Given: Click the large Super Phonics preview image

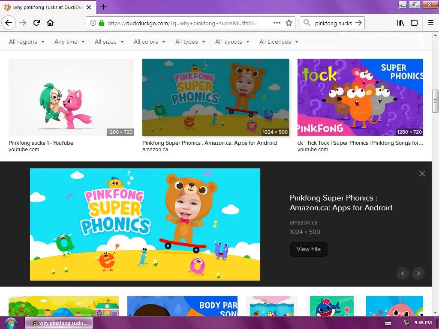Looking at the screenshot, I should [145, 224].
